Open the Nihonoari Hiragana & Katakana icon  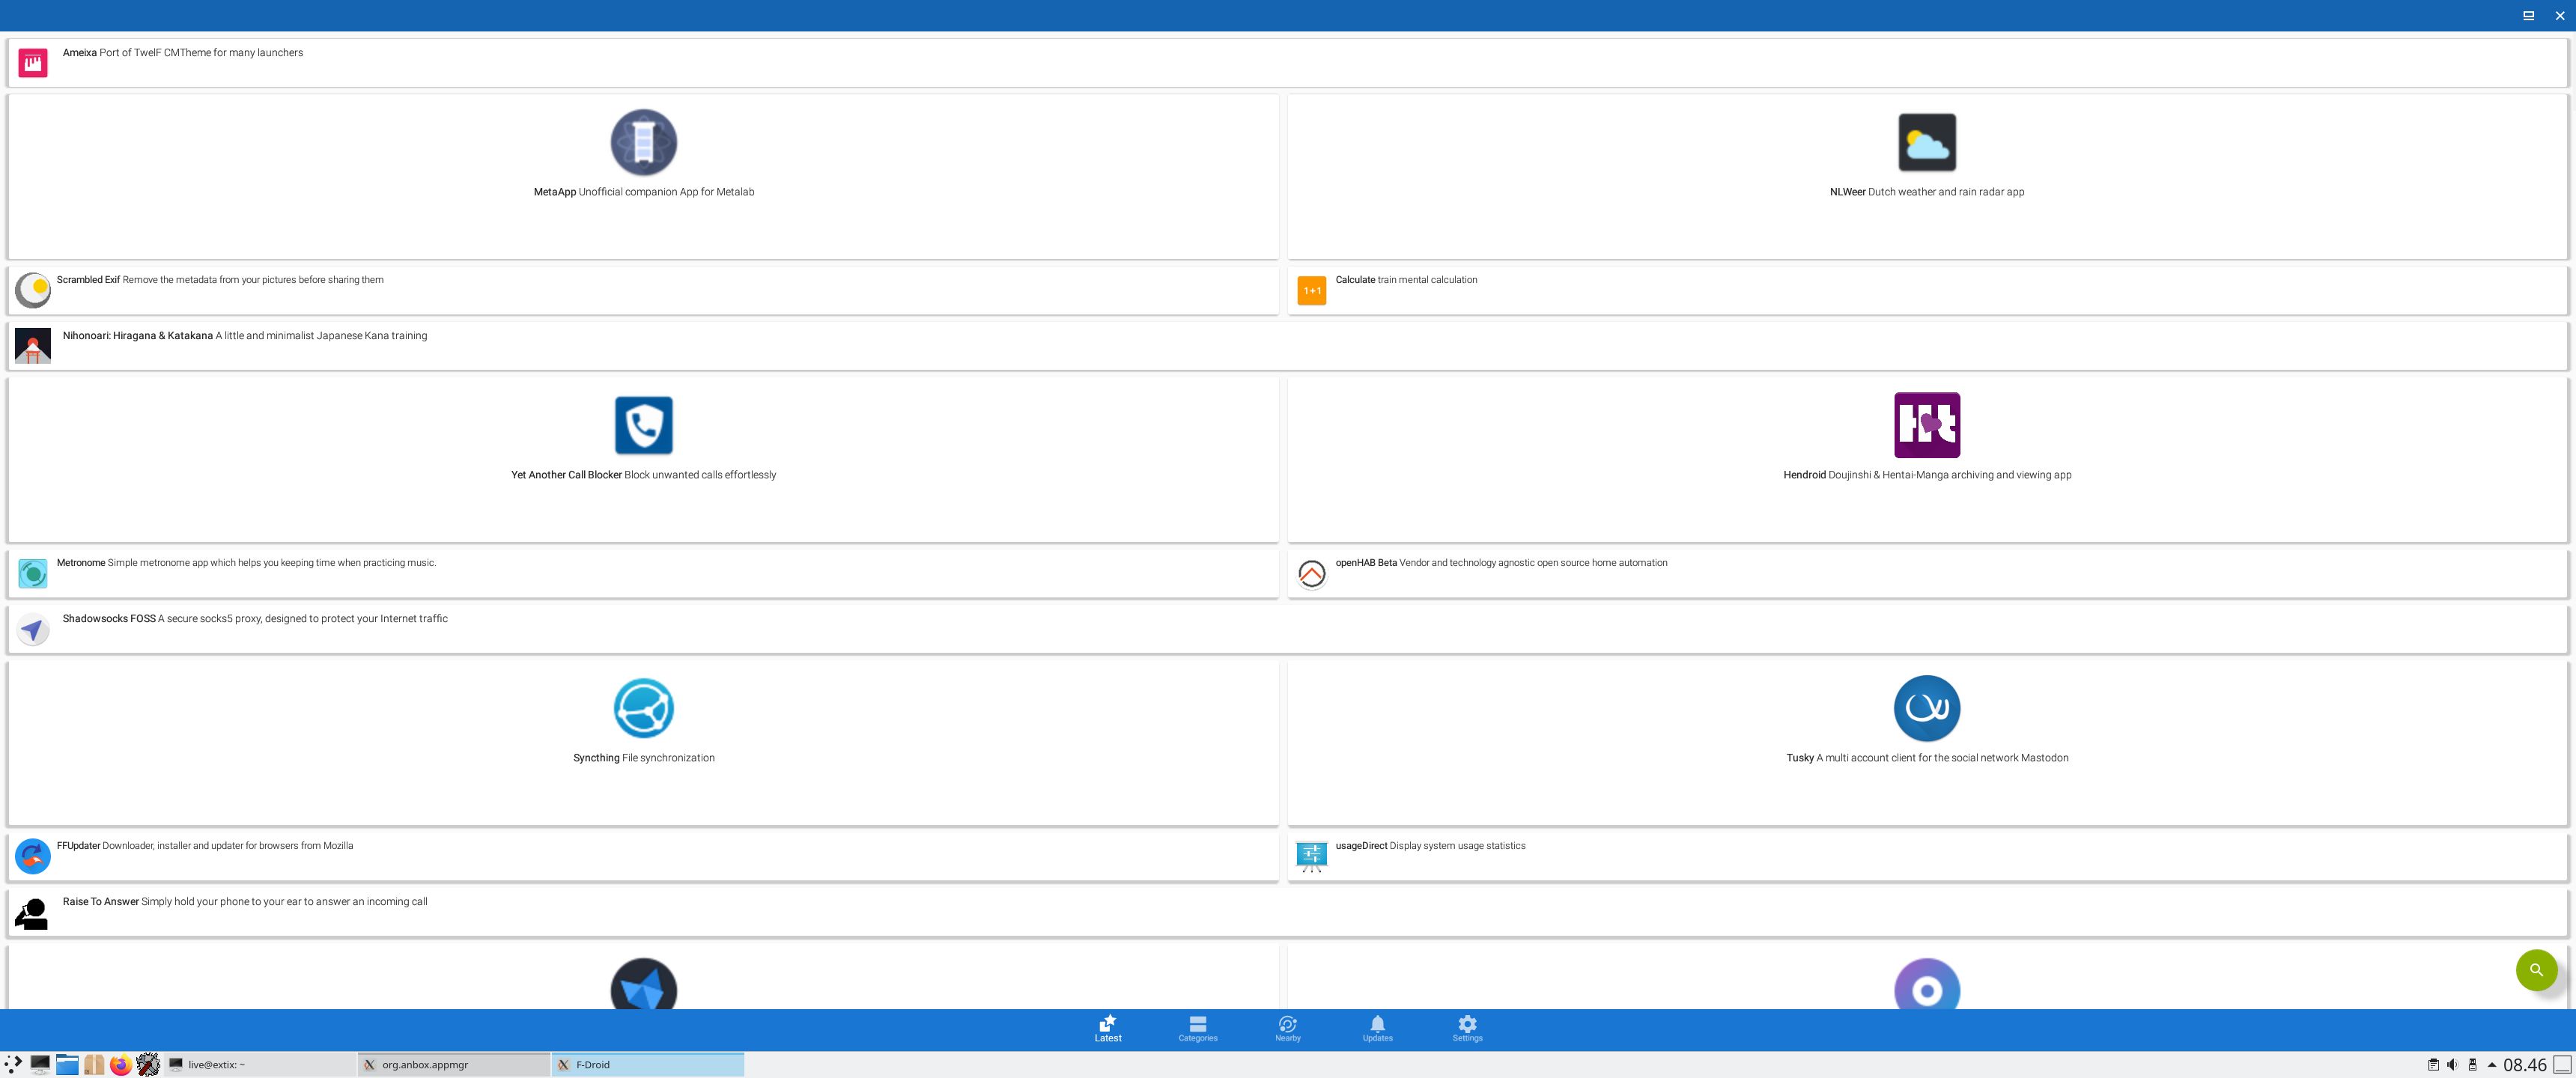pyautogui.click(x=33, y=346)
